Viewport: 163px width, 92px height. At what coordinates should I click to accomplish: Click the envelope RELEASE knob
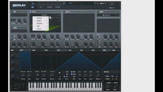click(52, 76)
